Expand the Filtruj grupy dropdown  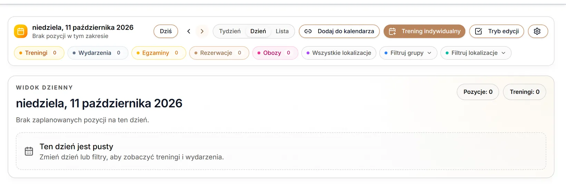tap(408, 53)
